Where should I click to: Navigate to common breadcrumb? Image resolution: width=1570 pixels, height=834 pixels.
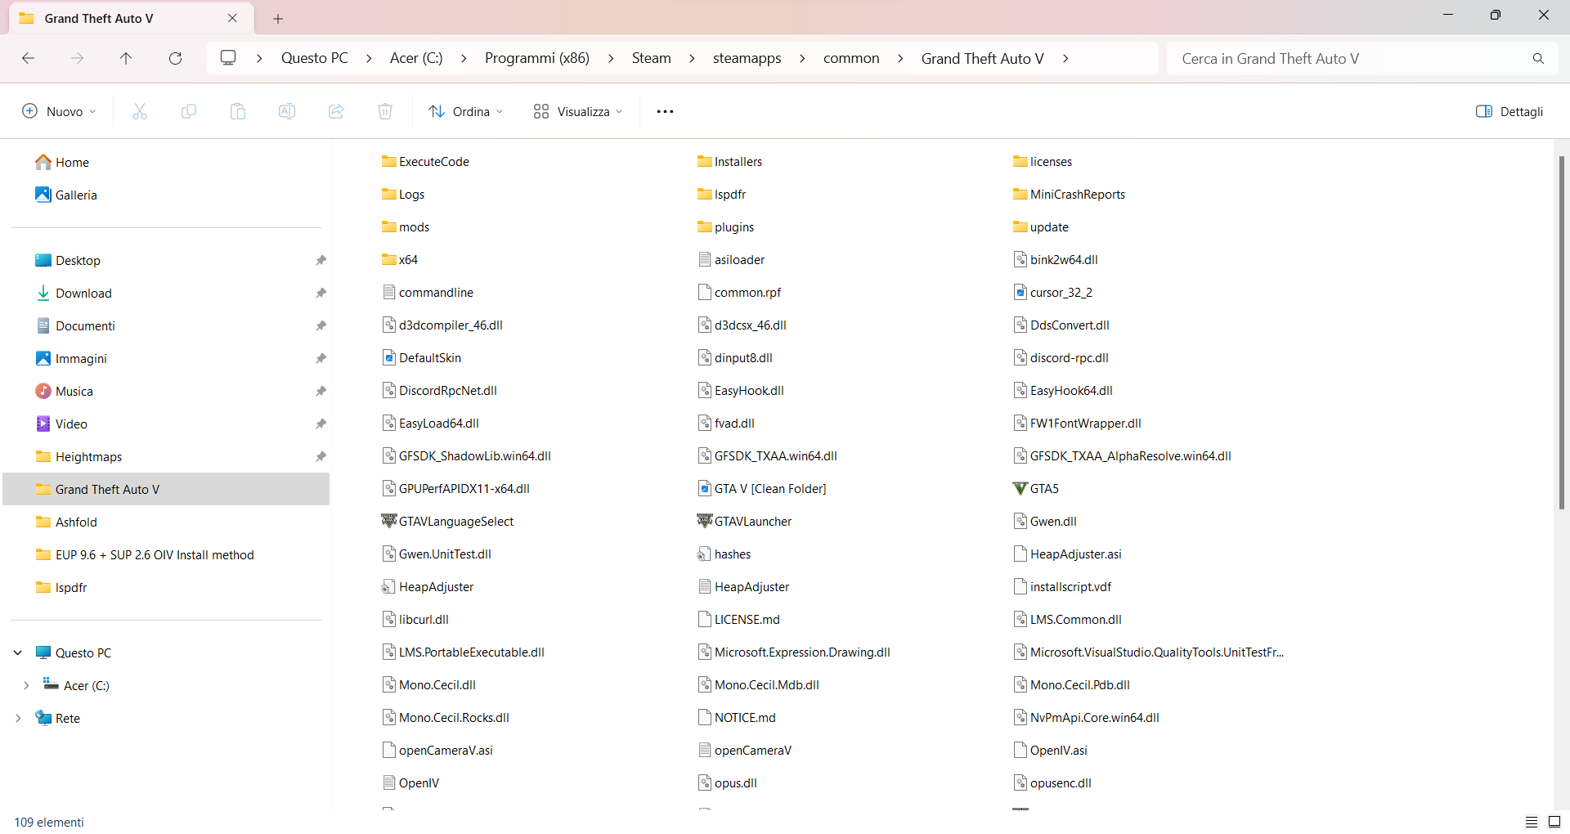tap(851, 59)
